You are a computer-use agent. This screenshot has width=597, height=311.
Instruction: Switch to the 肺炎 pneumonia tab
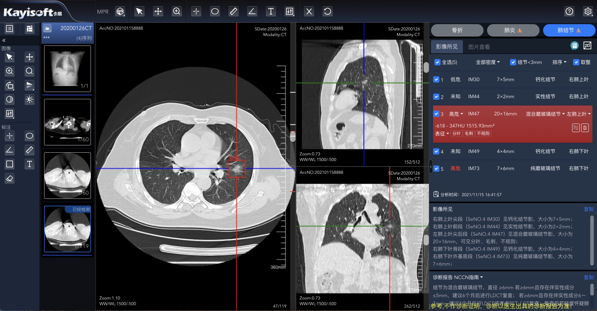pyautogui.click(x=513, y=30)
